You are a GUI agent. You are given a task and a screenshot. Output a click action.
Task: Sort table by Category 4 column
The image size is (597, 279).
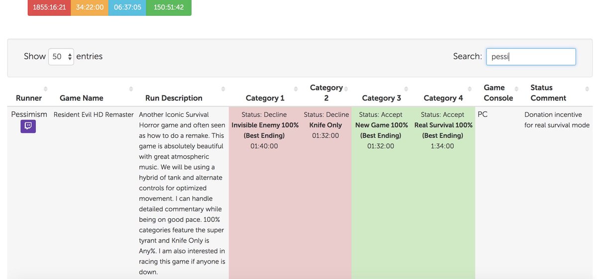pyautogui.click(x=443, y=93)
